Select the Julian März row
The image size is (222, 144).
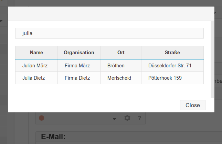tap(109, 66)
